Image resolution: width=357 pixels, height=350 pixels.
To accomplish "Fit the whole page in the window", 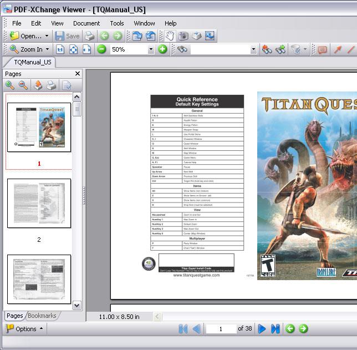I will click(x=73, y=49).
